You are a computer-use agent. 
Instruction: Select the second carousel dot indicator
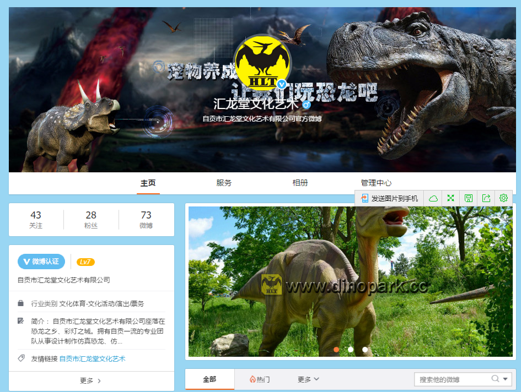(351, 350)
